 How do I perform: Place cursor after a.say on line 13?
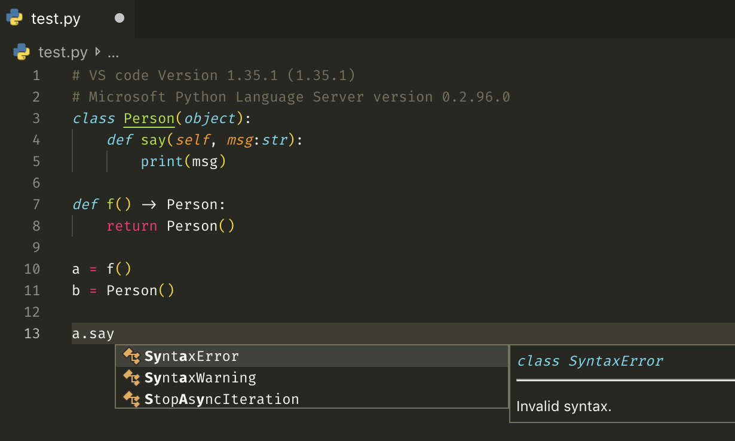tap(115, 333)
